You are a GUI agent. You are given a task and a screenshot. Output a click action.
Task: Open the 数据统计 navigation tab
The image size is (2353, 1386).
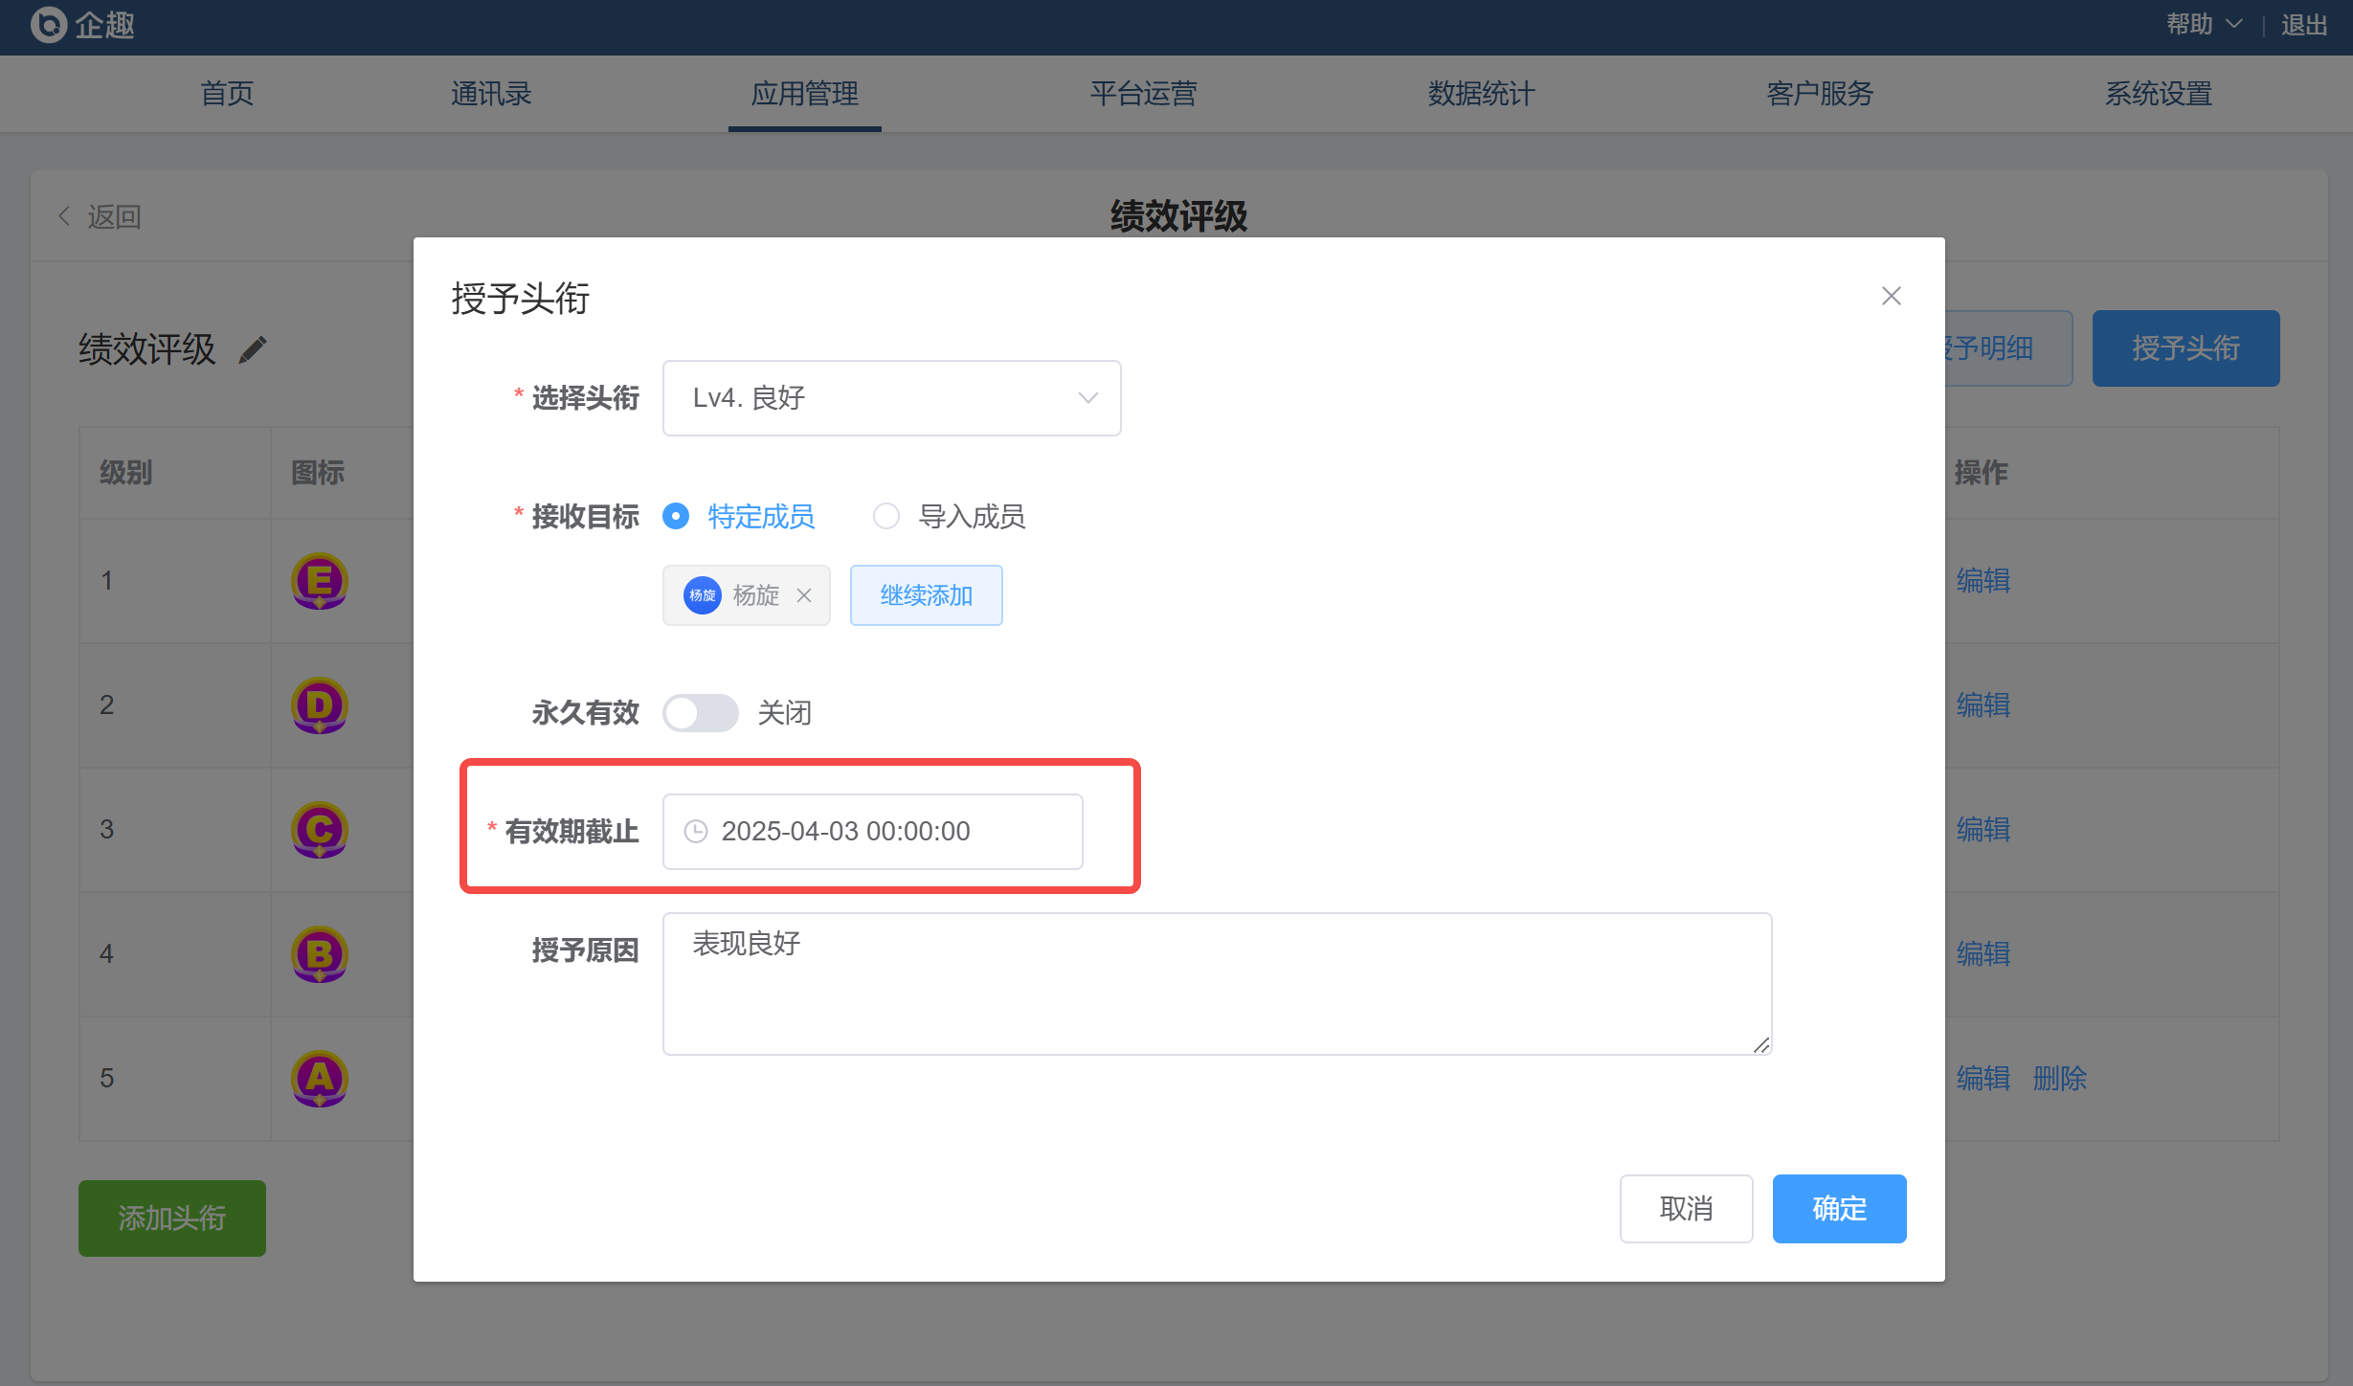click(x=1481, y=94)
